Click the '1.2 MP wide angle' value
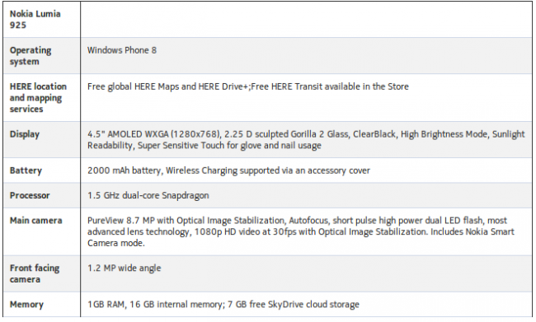536x322 pixels. pyautogui.click(x=124, y=268)
